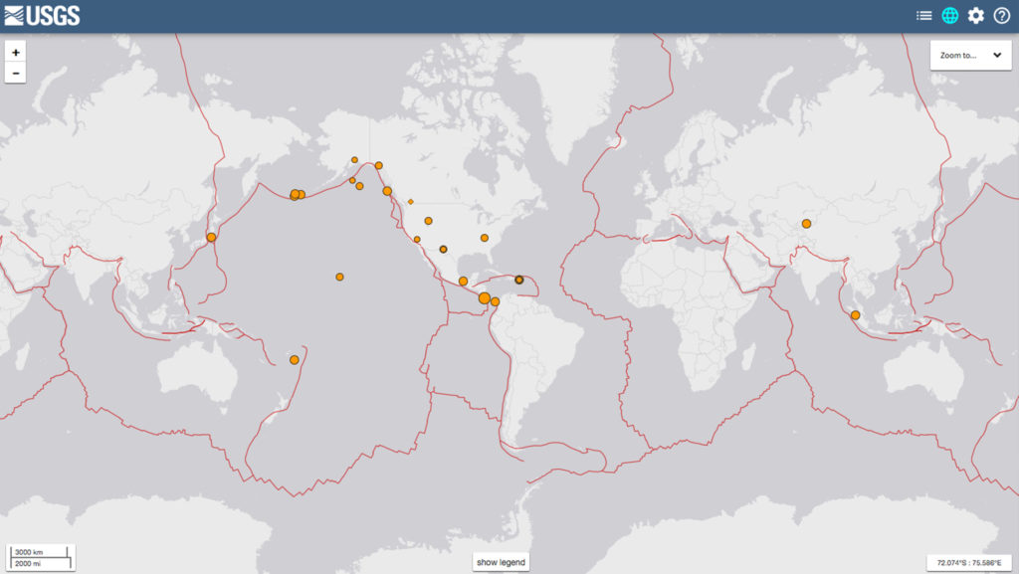
Task: Click the coordinates readout 72.074°S
Action: (x=969, y=563)
